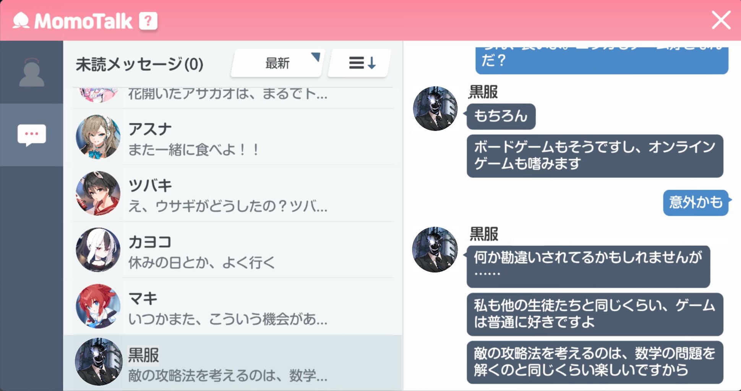Select the student profile silhouette sidebar icon
741x391 pixels.
[x=31, y=72]
